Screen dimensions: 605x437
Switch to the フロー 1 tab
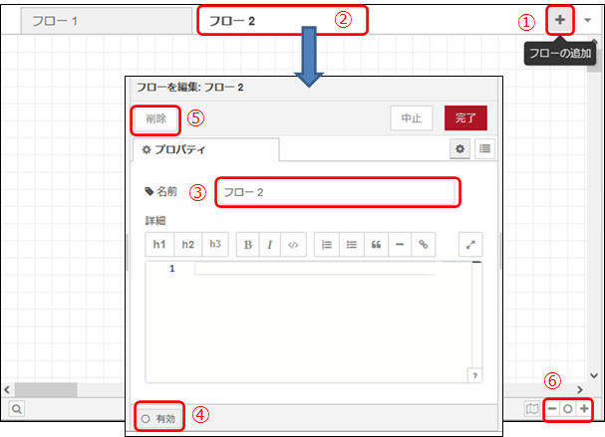(57, 21)
